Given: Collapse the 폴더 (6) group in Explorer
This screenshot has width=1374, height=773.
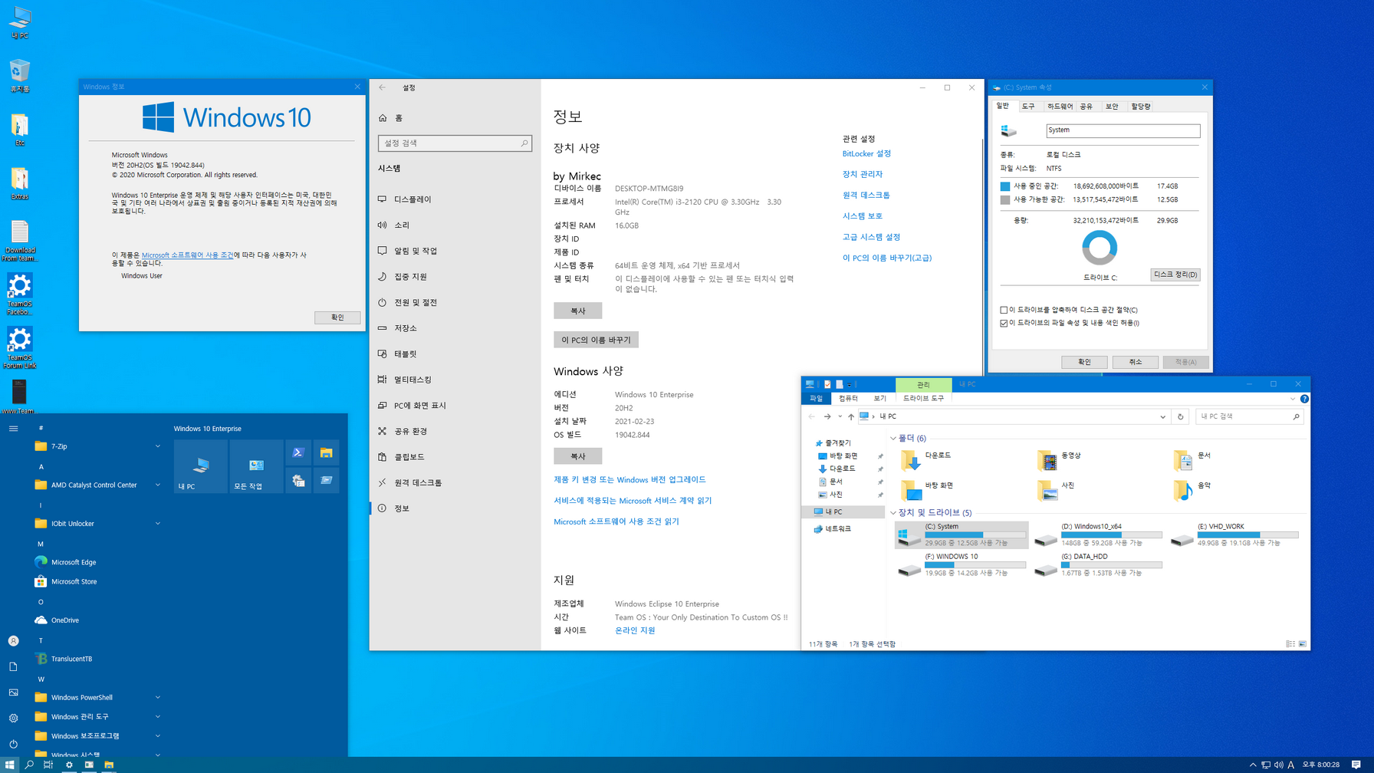Looking at the screenshot, I should point(893,438).
